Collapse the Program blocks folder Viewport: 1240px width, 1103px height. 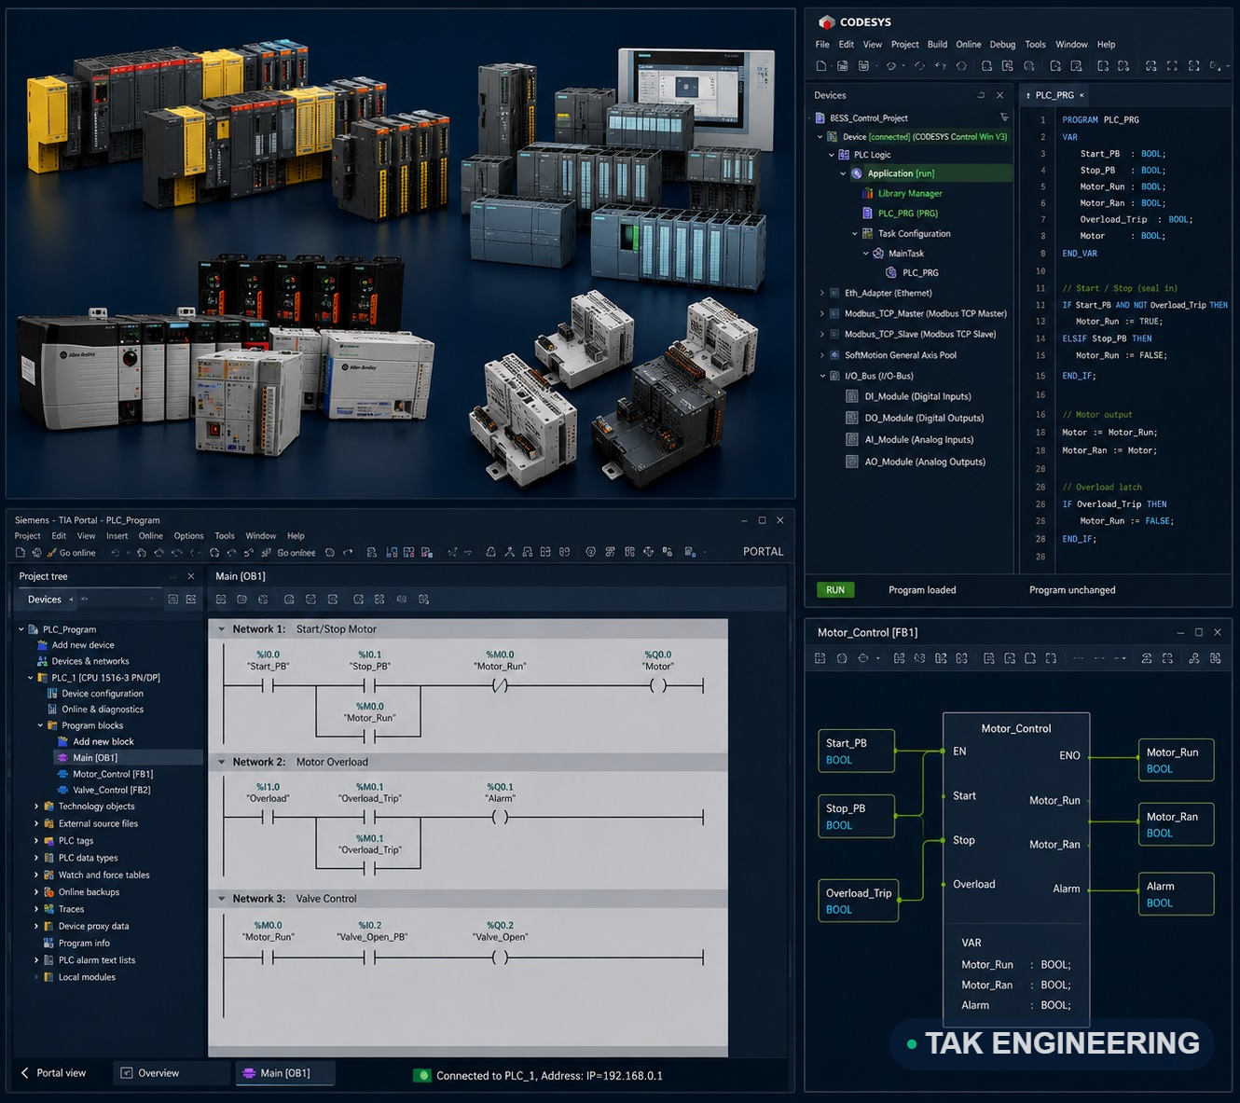[x=40, y=725]
